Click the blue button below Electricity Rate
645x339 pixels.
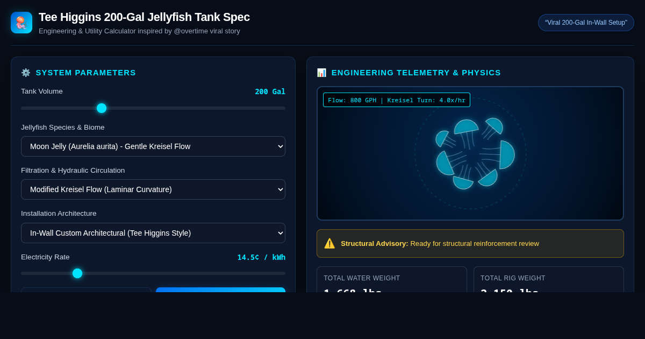pos(220,289)
